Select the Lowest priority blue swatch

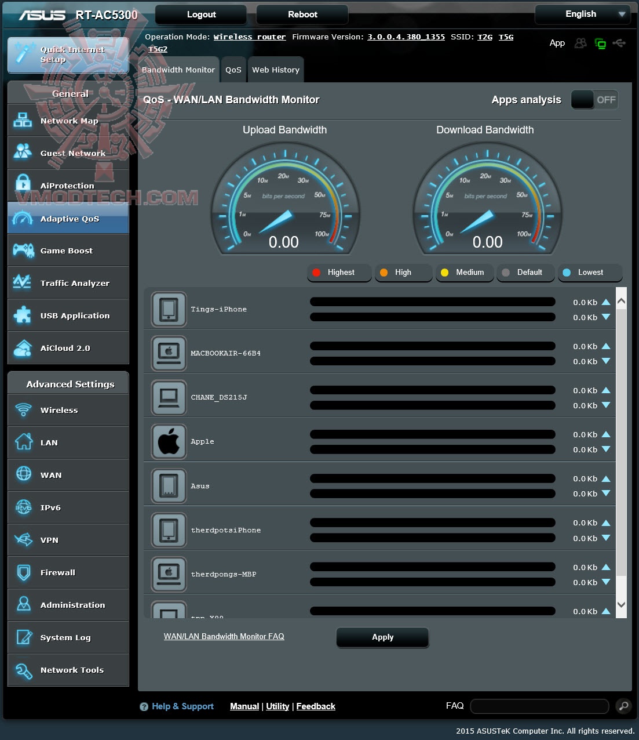[x=567, y=273]
